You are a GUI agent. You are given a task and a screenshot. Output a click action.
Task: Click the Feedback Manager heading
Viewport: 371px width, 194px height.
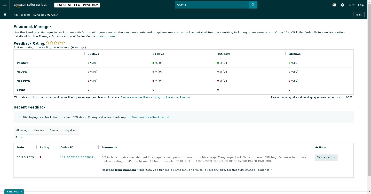[x=33, y=27]
